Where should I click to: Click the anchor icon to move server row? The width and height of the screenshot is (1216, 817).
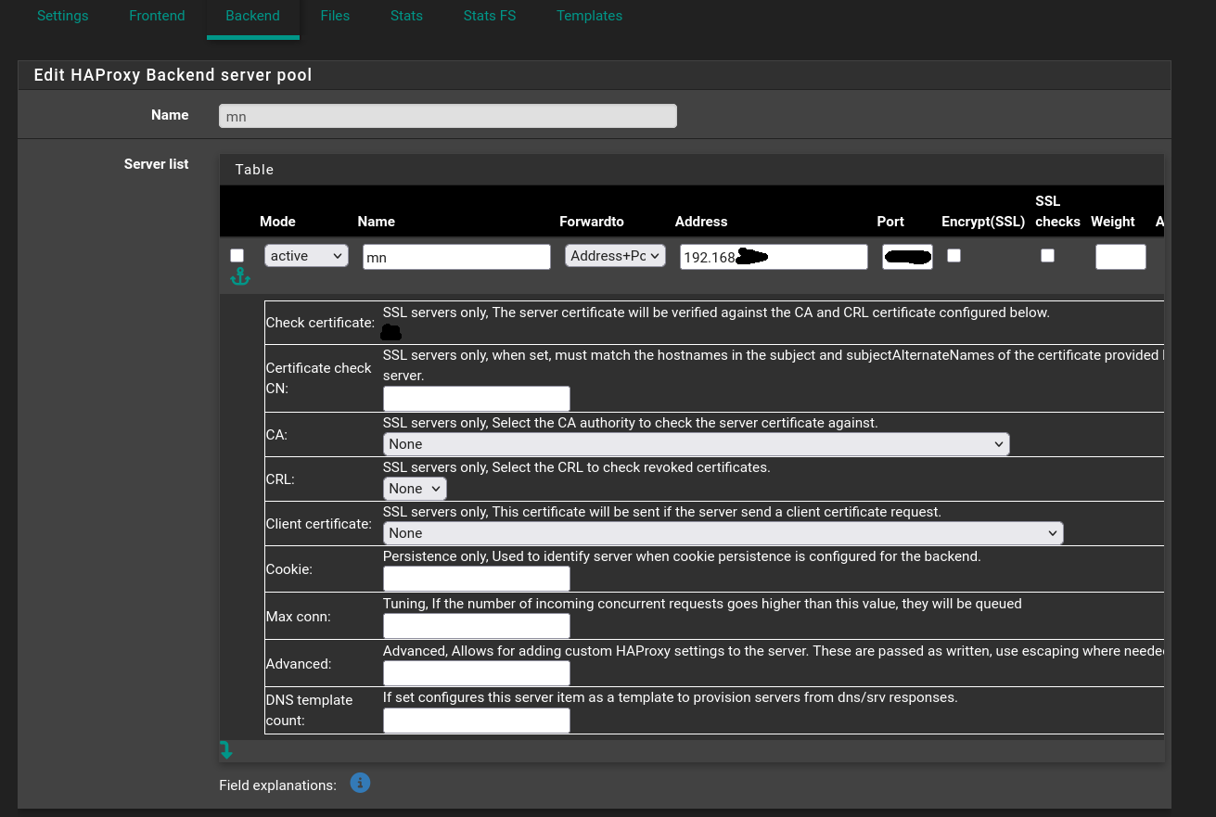239,276
